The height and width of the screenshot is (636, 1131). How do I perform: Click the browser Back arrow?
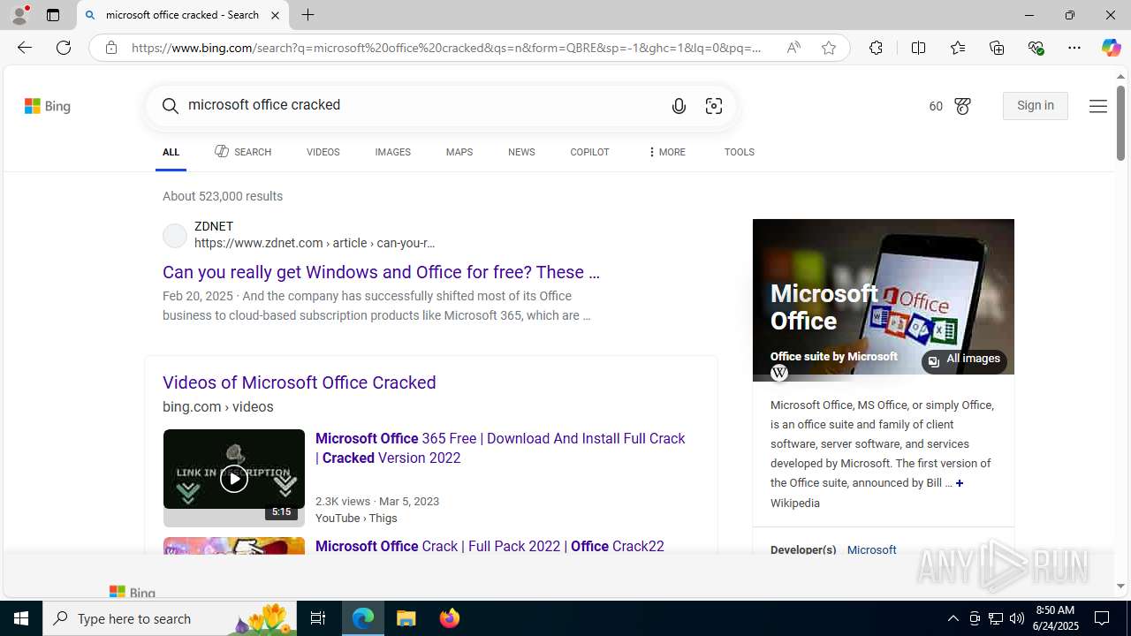click(24, 48)
